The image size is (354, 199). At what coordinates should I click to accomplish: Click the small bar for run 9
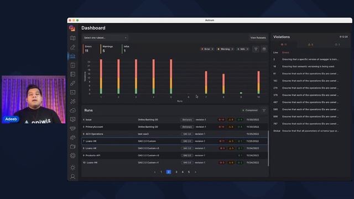coord(241,93)
